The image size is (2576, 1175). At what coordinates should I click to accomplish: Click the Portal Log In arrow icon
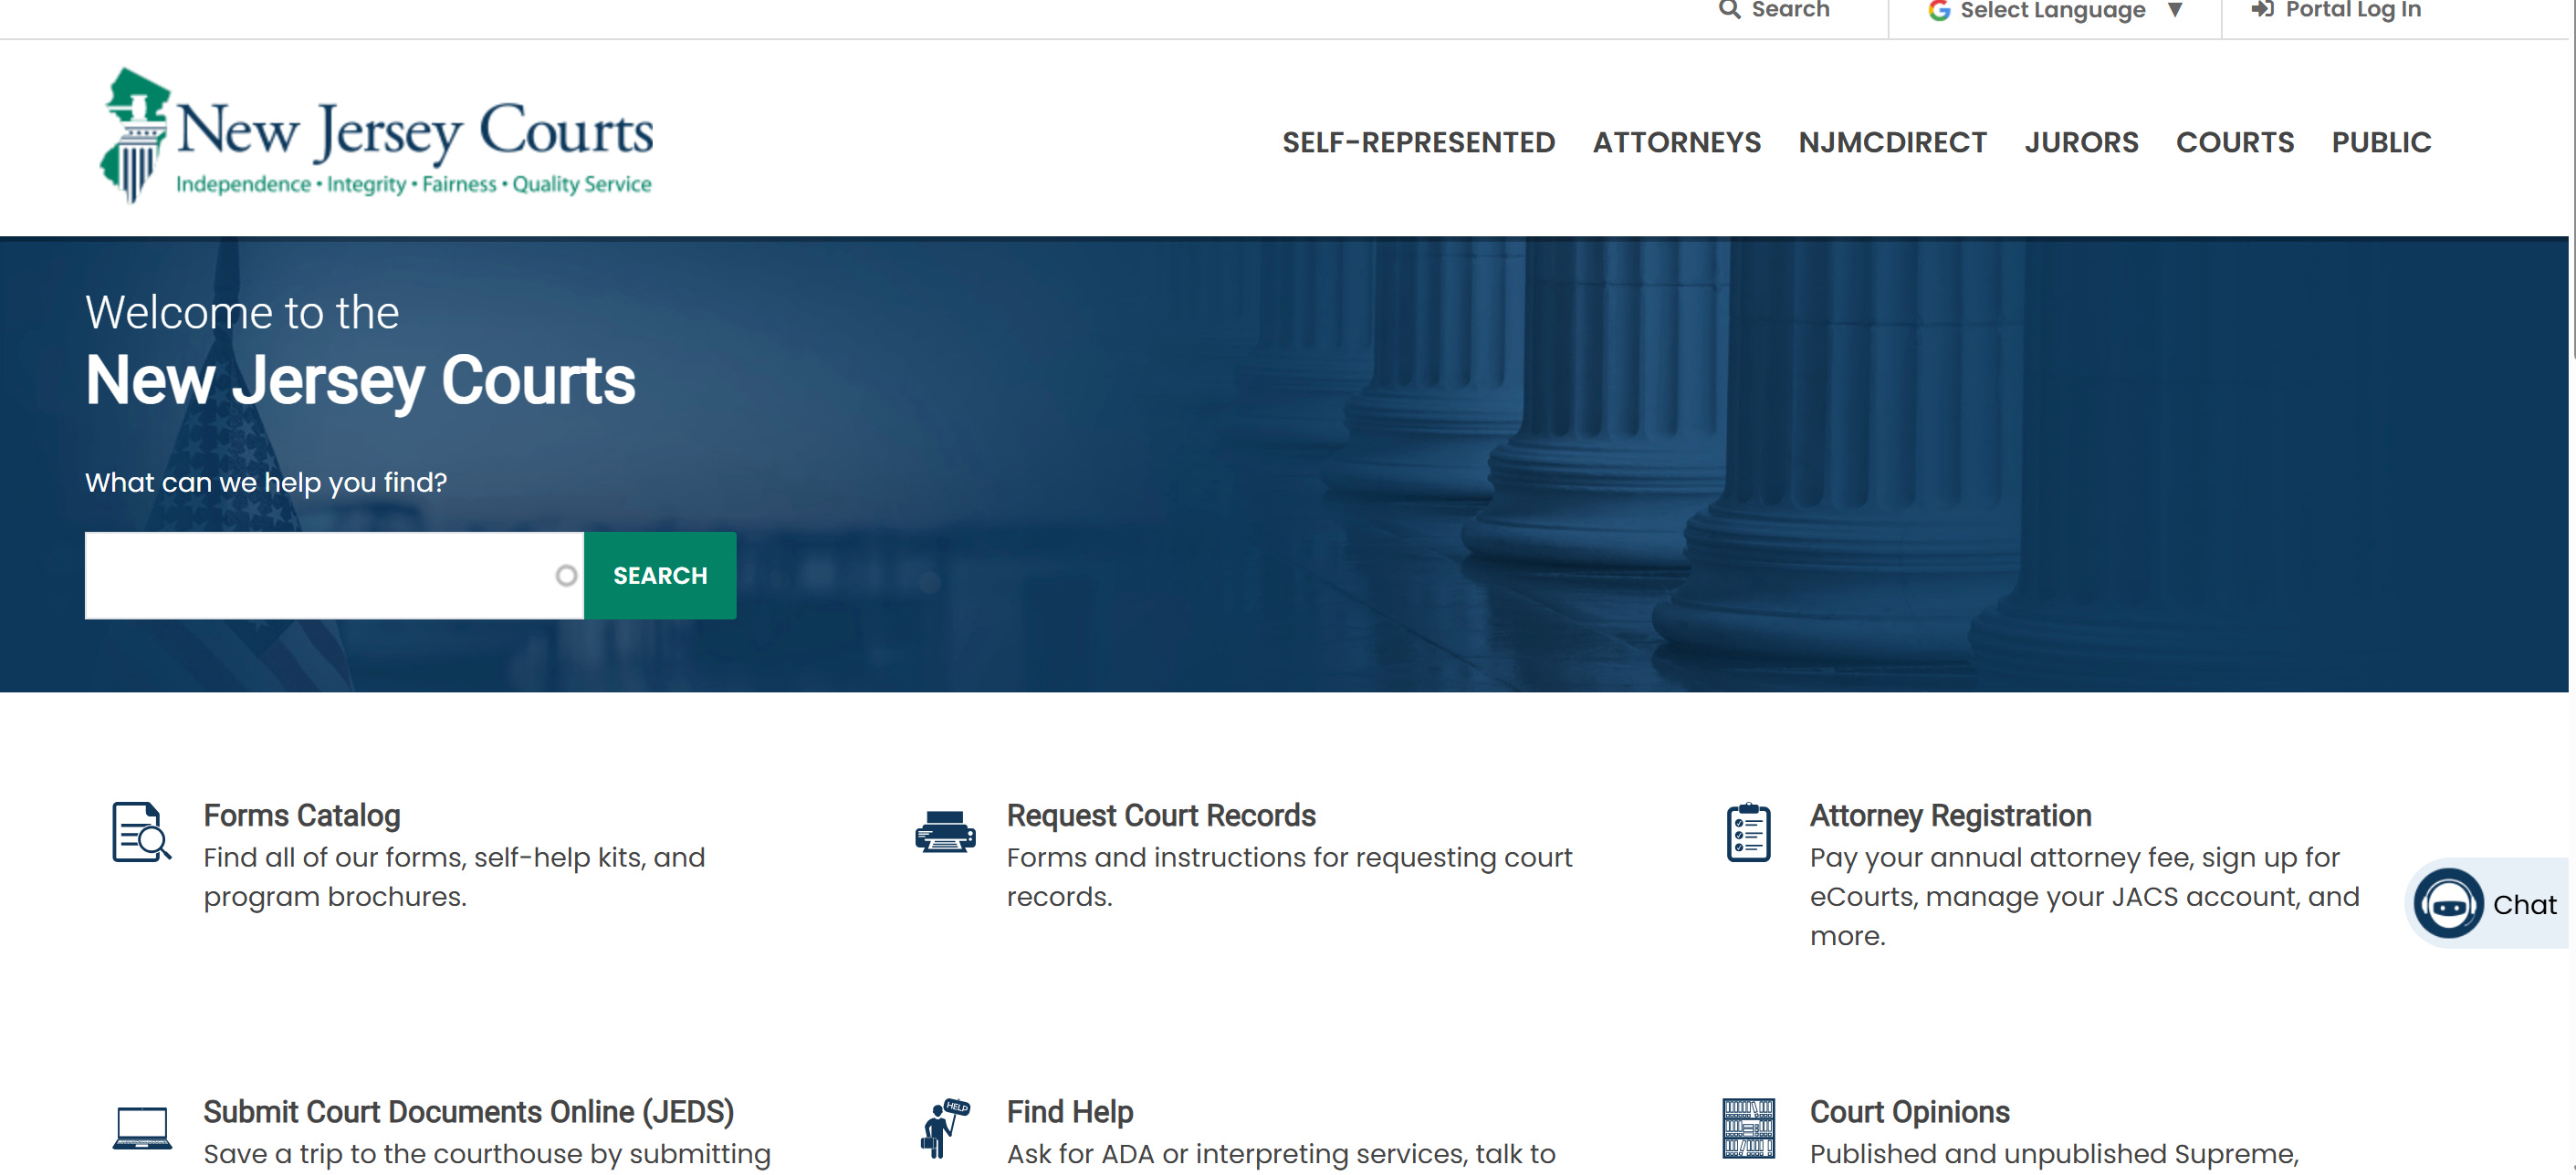pyautogui.click(x=2262, y=10)
